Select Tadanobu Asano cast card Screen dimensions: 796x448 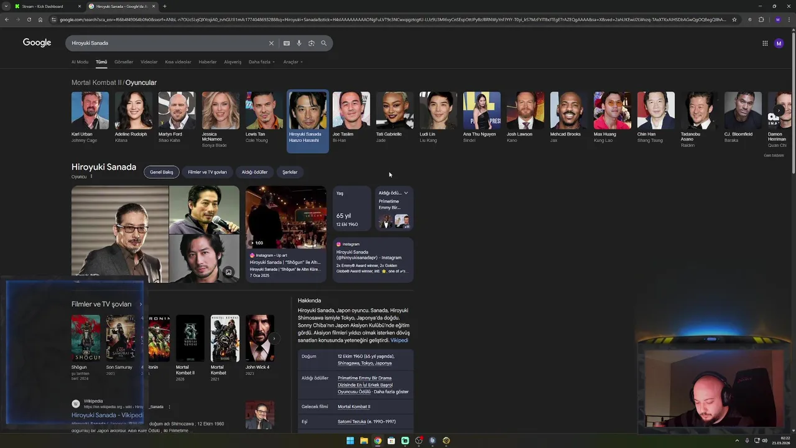[699, 120]
